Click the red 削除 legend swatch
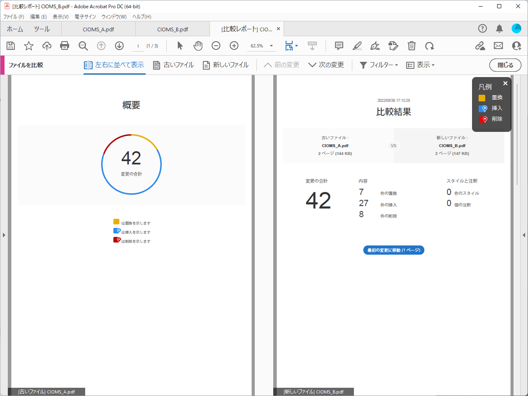The height and width of the screenshot is (396, 528). pos(483,120)
